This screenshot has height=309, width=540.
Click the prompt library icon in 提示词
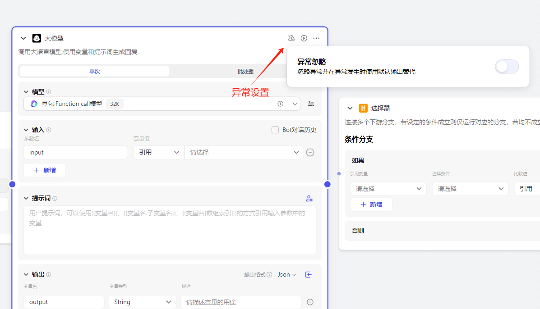tap(309, 198)
